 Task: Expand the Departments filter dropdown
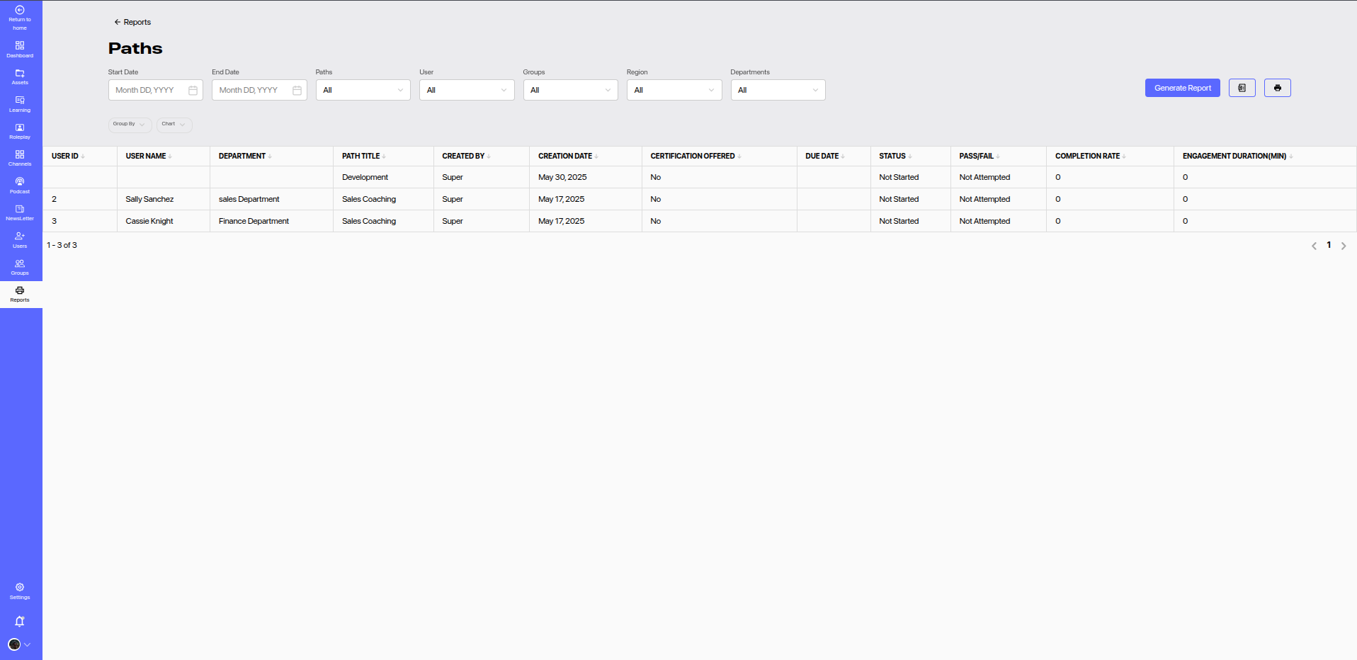(778, 90)
